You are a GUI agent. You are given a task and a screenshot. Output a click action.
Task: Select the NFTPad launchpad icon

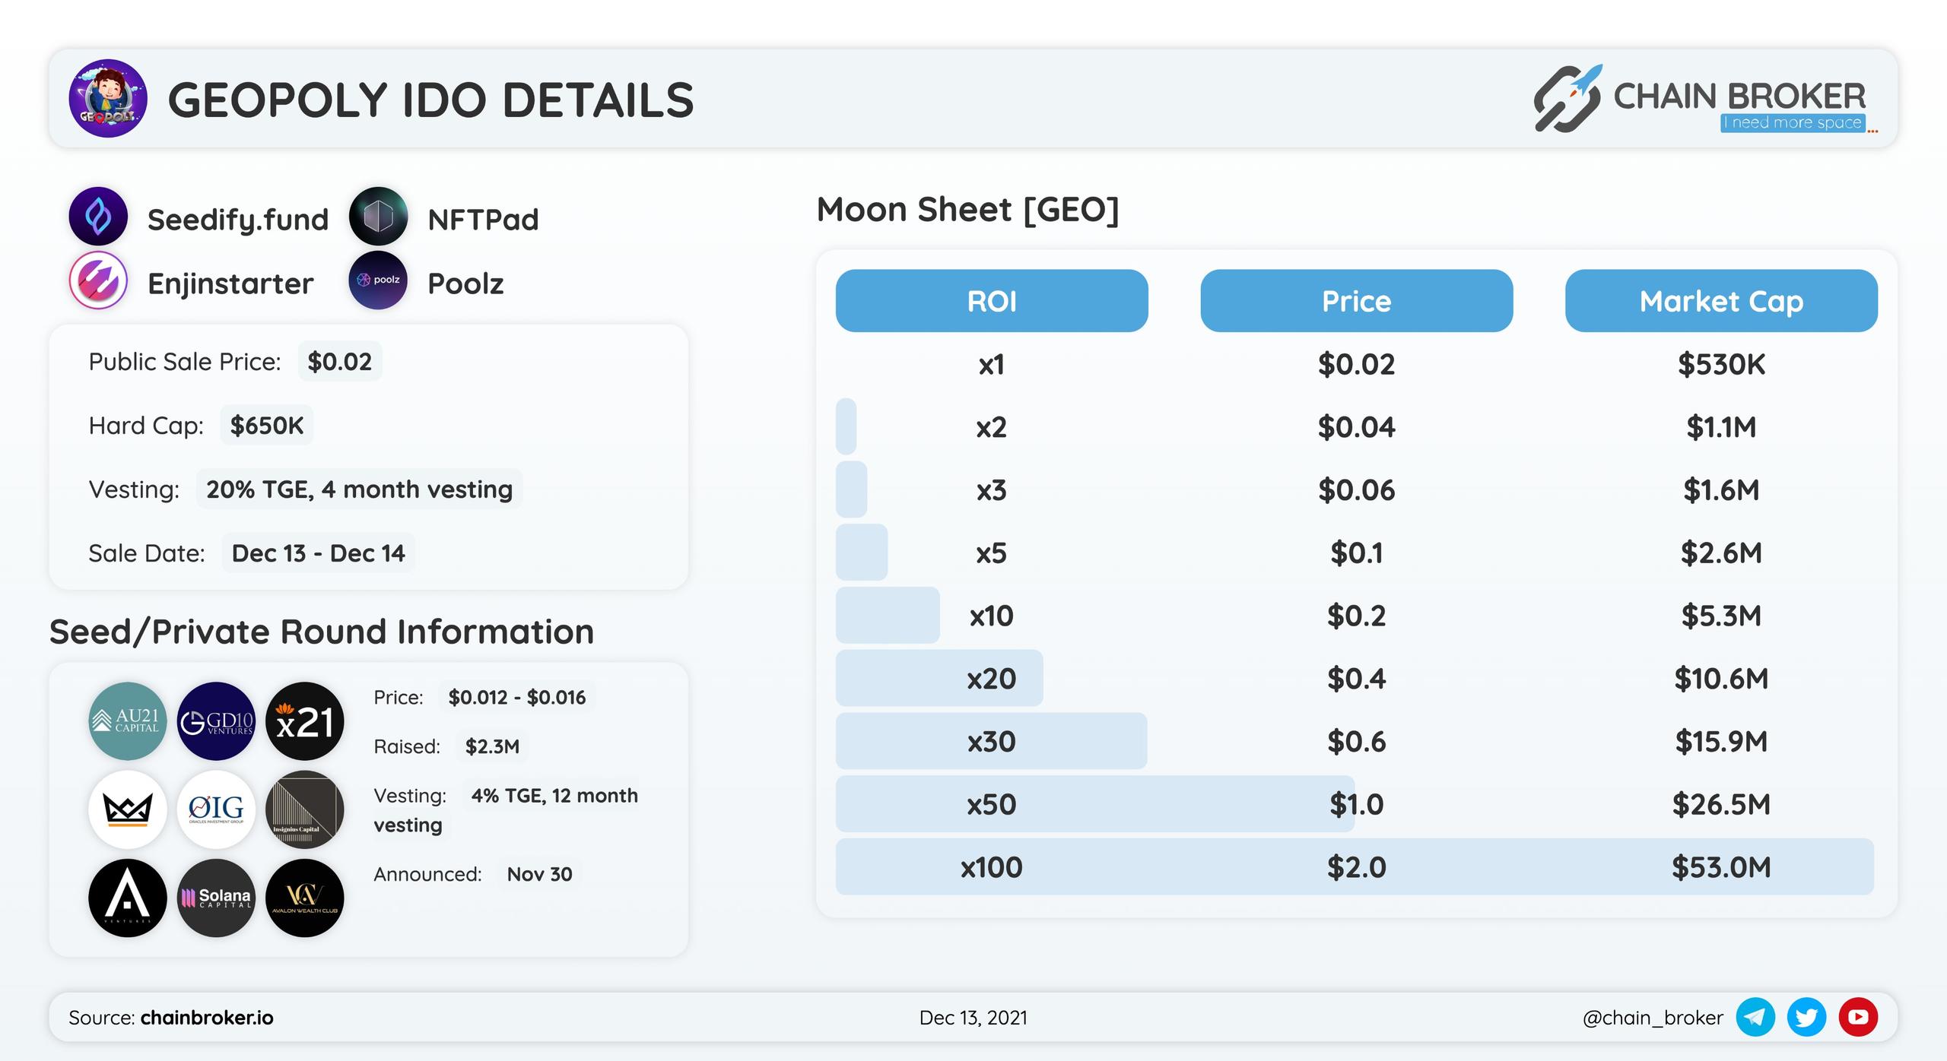click(378, 217)
